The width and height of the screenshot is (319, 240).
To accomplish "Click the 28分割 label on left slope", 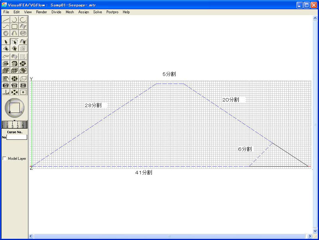I will pos(93,105).
